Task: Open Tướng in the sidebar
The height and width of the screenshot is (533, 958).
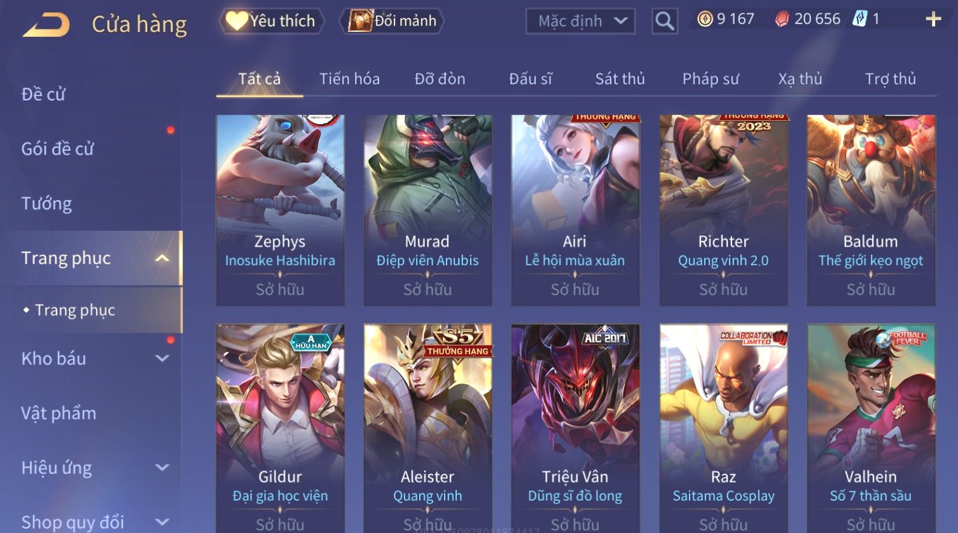Action: pos(46,204)
